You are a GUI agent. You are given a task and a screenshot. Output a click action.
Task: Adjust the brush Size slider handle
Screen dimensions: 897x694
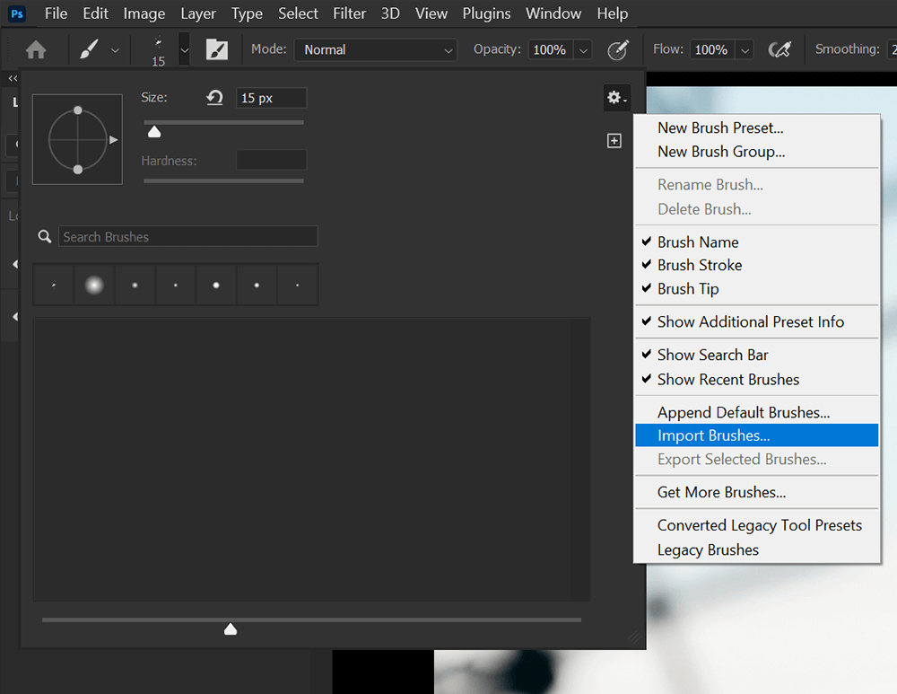[154, 132]
